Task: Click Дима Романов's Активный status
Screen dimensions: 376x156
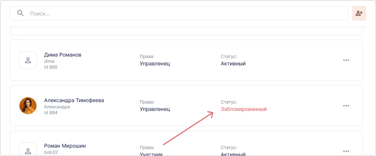Action: [x=233, y=64]
